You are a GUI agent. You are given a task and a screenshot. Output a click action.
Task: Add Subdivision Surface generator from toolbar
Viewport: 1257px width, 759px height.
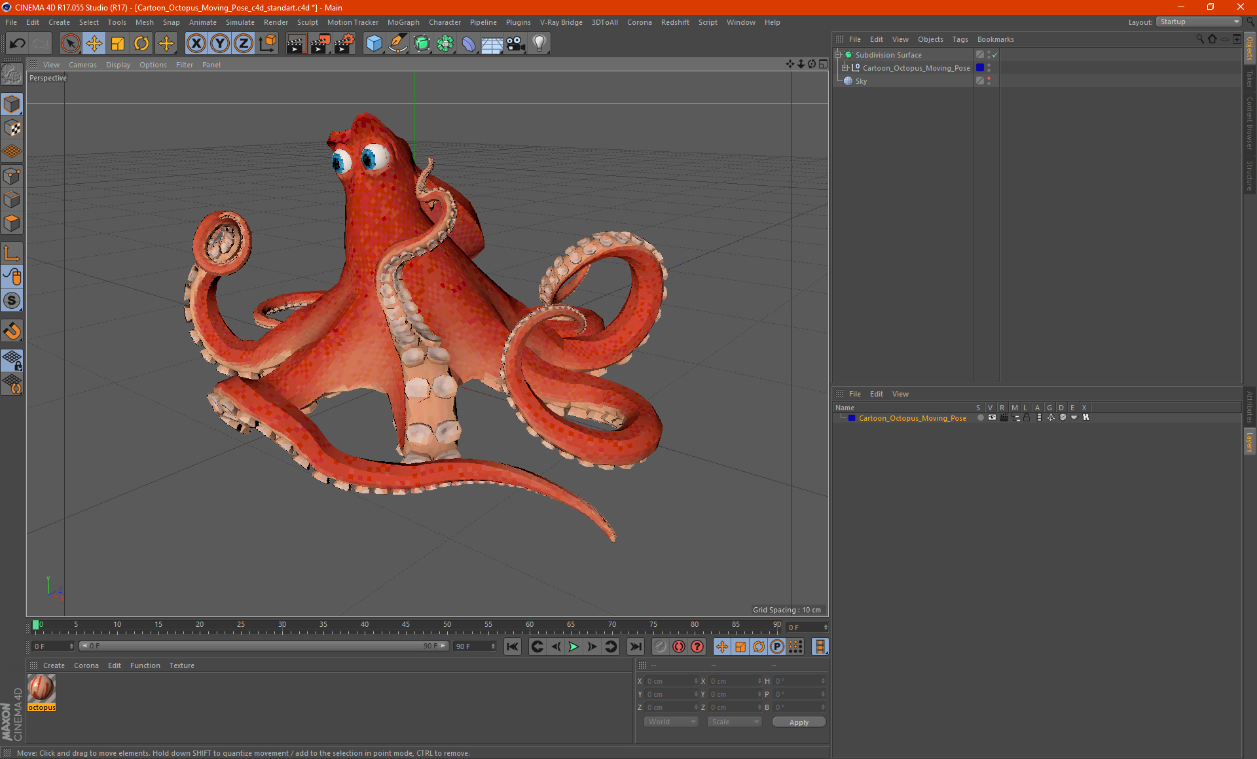422,44
